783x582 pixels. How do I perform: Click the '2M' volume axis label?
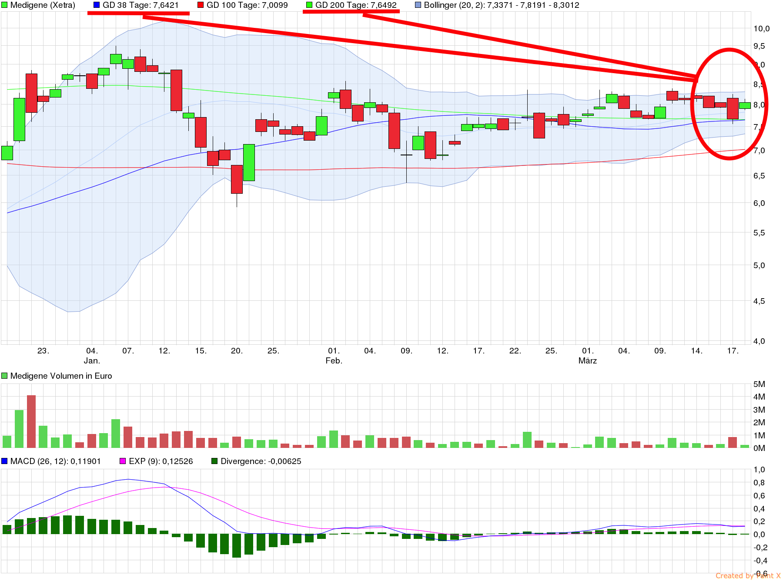[759, 423]
